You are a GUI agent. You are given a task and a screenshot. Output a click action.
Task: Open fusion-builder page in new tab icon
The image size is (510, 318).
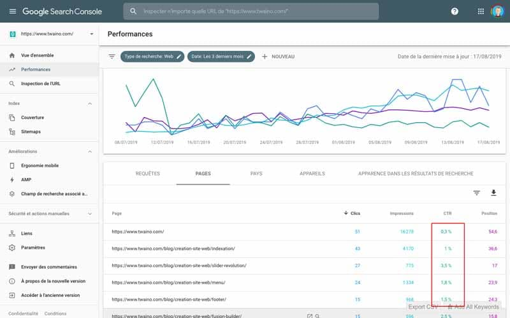click(x=309, y=315)
